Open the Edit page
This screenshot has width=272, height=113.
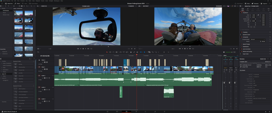click(x=126, y=112)
